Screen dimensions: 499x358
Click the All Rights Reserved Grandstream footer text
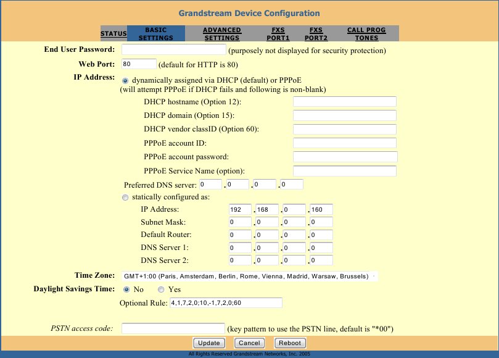click(249, 354)
